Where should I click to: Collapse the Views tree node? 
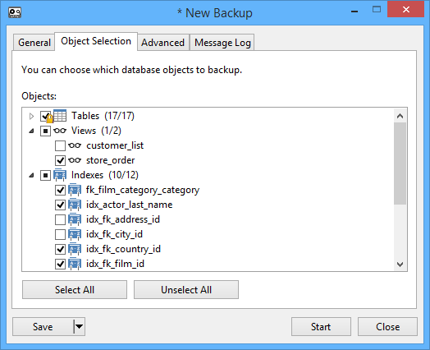(31, 131)
